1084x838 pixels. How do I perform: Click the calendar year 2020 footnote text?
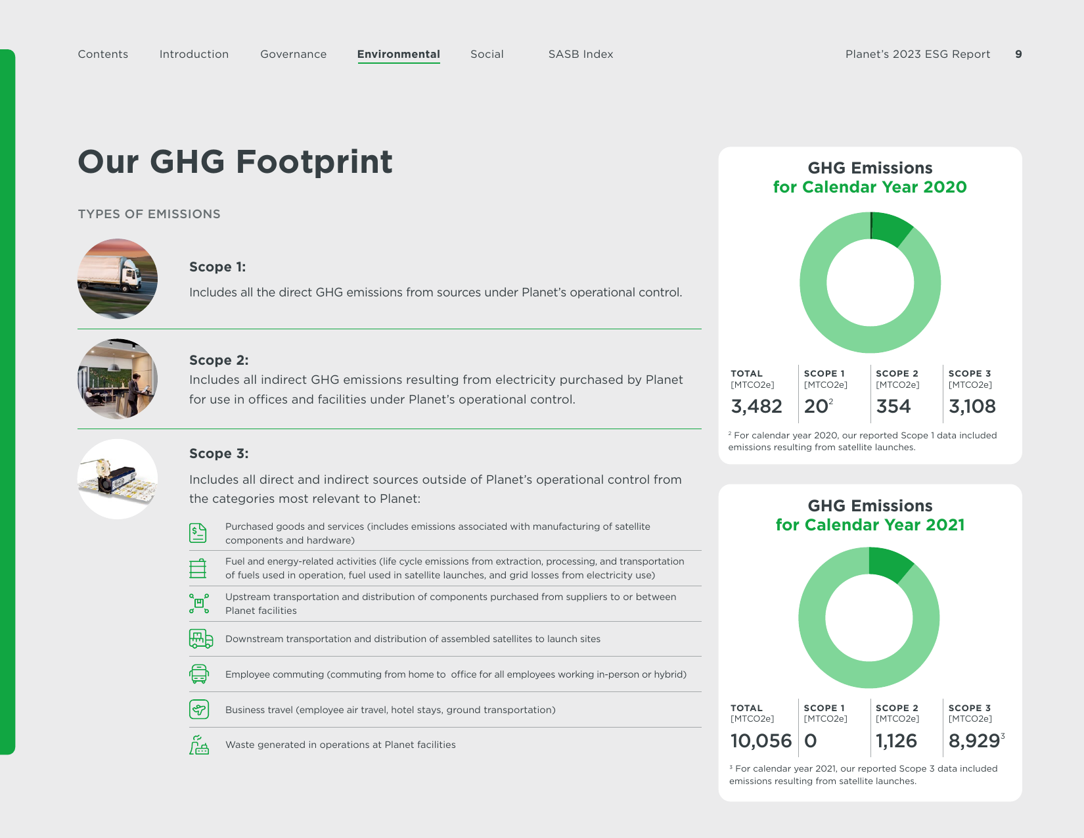863,441
